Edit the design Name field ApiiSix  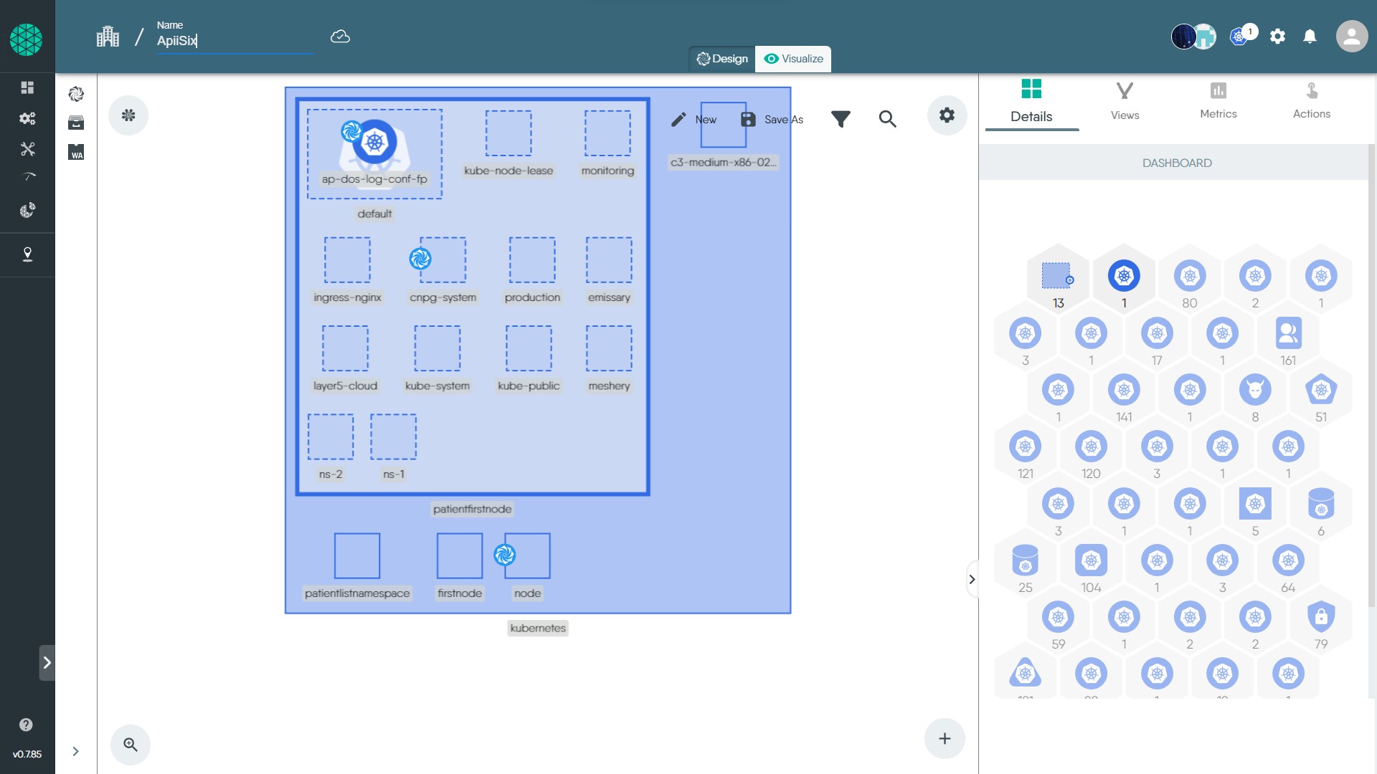click(235, 41)
